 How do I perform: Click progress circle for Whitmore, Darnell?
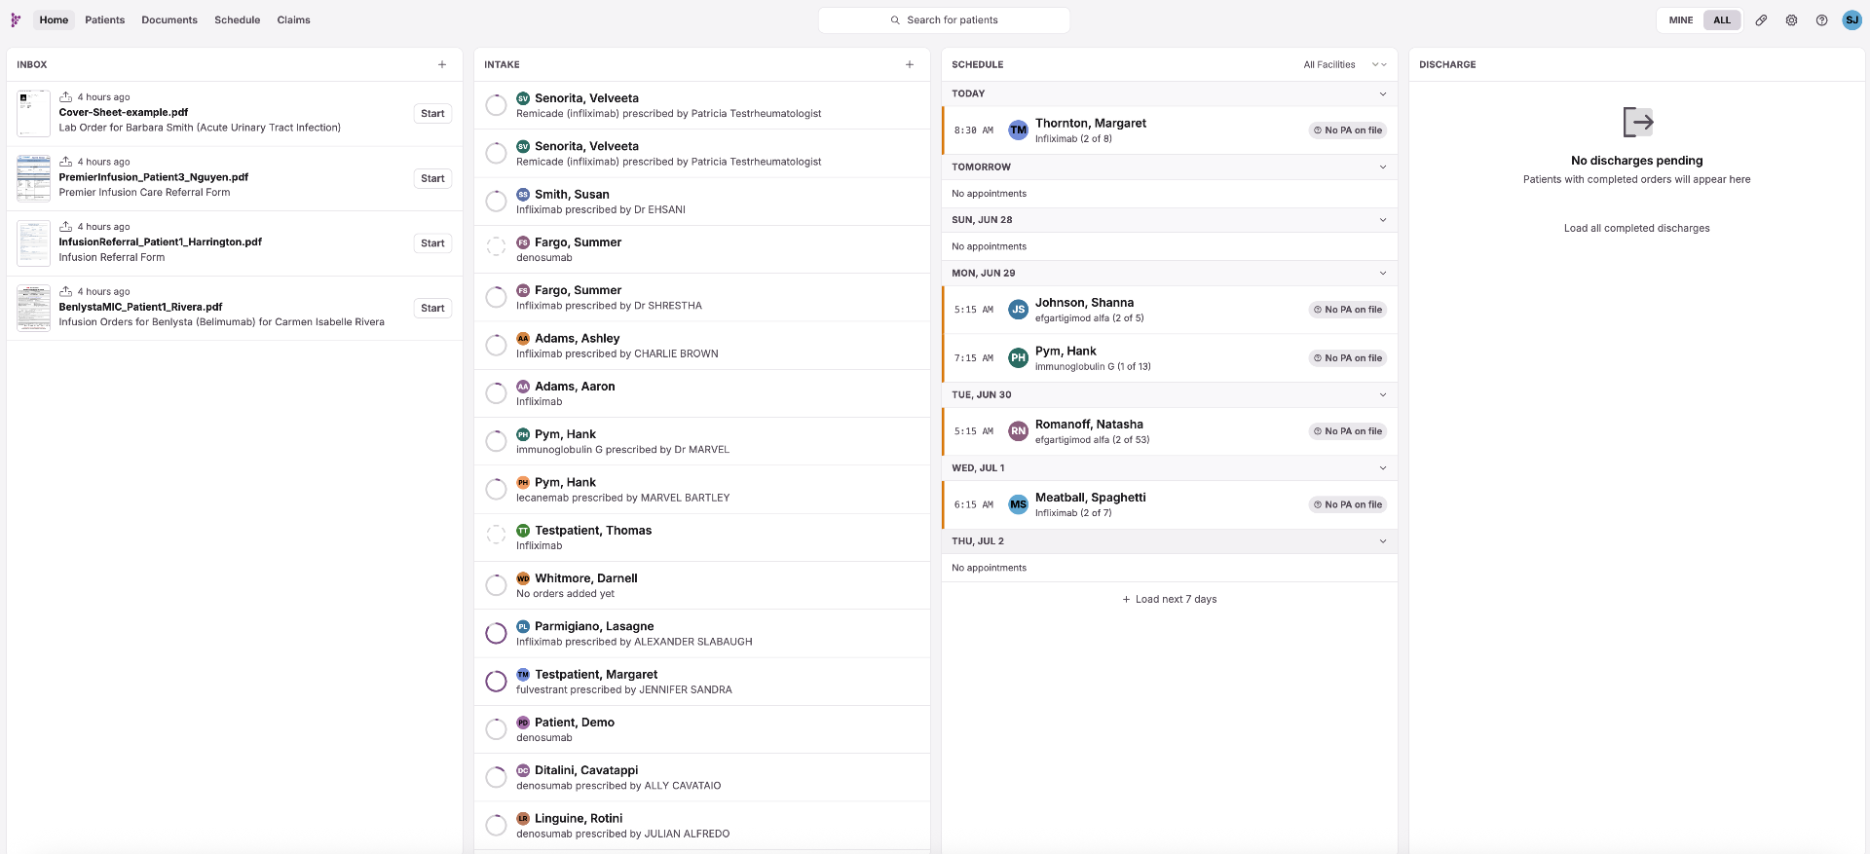496,585
